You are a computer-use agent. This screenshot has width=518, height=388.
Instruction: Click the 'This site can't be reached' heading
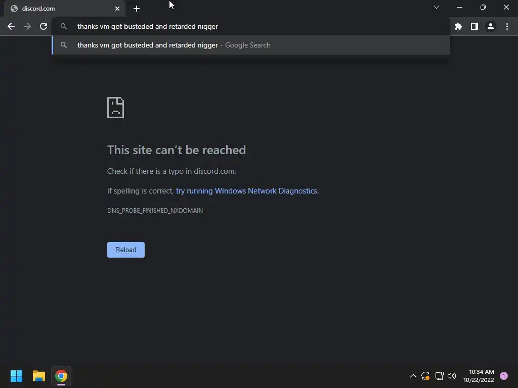tap(177, 150)
